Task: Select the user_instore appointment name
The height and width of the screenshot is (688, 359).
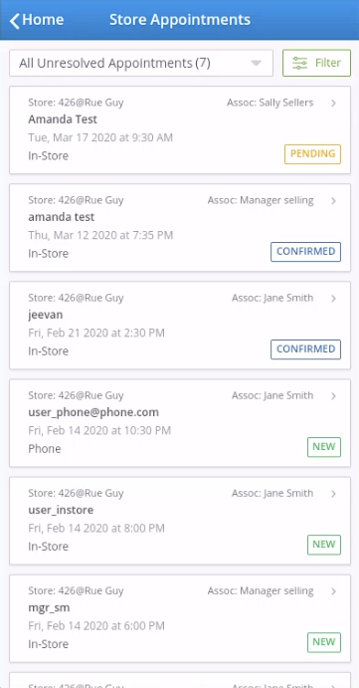Action: [61, 511]
